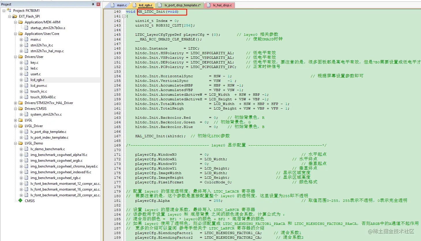The width and height of the screenshot is (421, 241).
Task: Select lv_font_bechmark_montserrat_28_compr_az.c in tree
Action: (65, 195)
